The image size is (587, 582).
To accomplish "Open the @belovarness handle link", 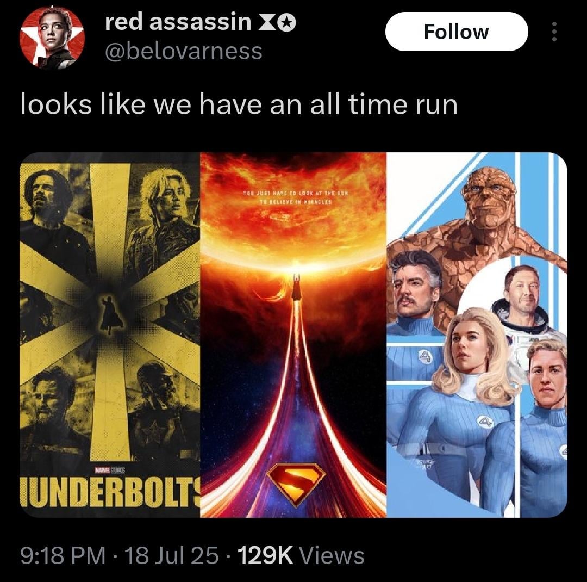I will (x=184, y=51).
